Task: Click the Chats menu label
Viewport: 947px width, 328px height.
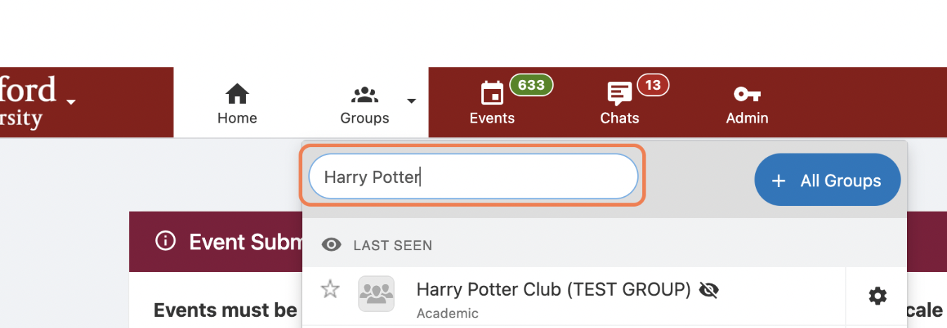Action: (620, 118)
